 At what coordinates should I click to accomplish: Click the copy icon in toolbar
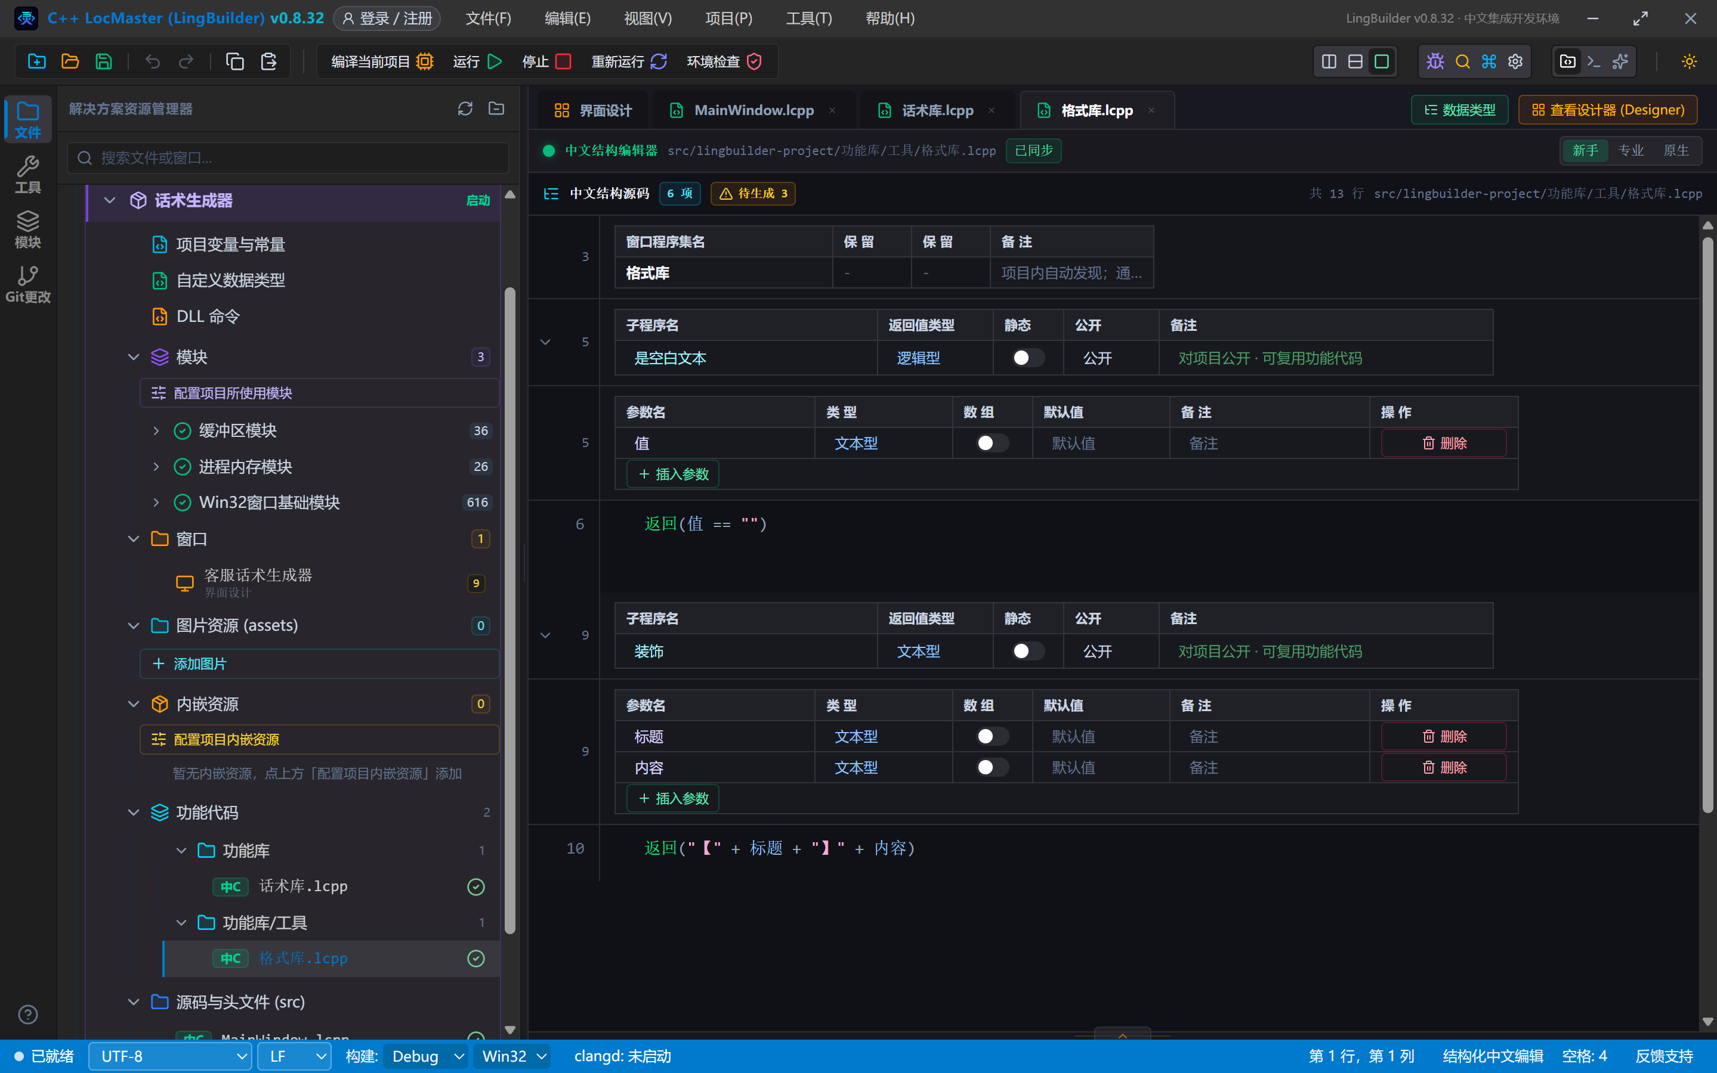tap(234, 62)
